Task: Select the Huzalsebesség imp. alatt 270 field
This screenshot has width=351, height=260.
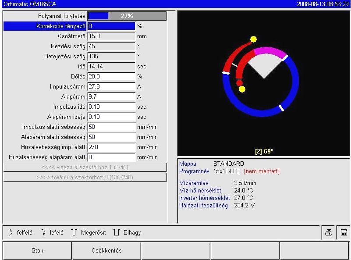Action: [111, 147]
